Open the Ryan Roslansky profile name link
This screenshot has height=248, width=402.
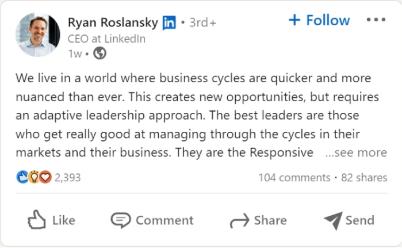pyautogui.click(x=112, y=22)
